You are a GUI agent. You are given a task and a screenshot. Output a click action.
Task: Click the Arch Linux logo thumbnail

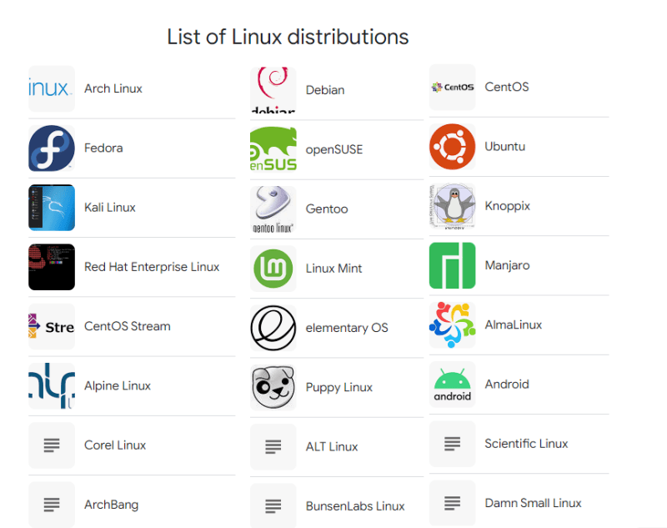point(52,88)
